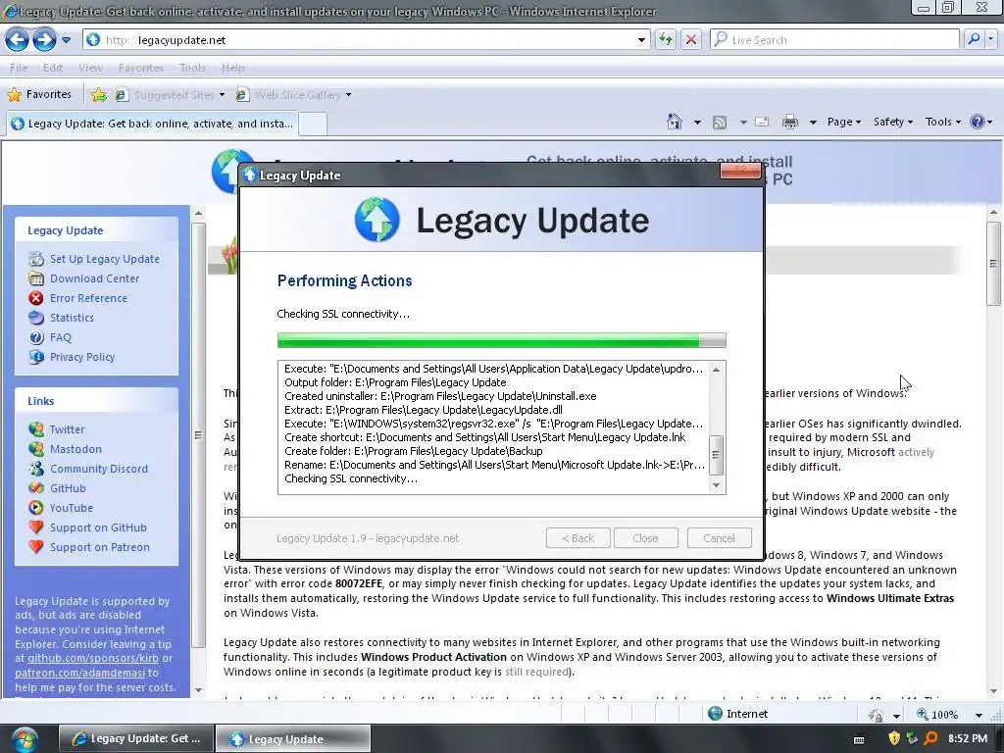Click the YouTube icon in Links

point(36,508)
